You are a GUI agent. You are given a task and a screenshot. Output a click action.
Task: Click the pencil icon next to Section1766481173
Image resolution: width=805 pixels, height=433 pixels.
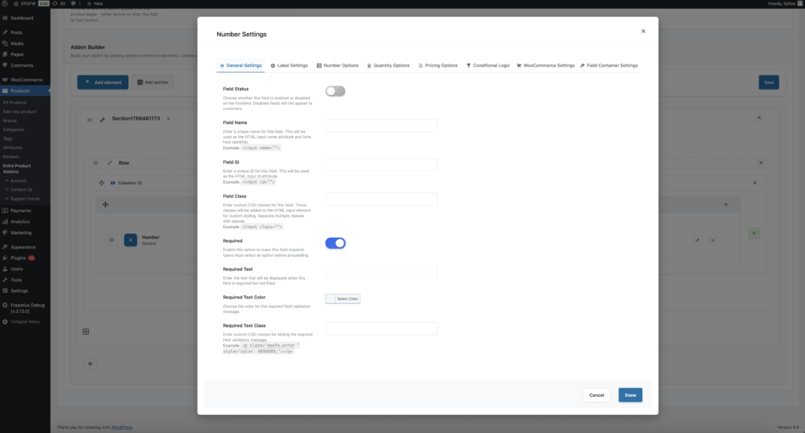(x=102, y=119)
